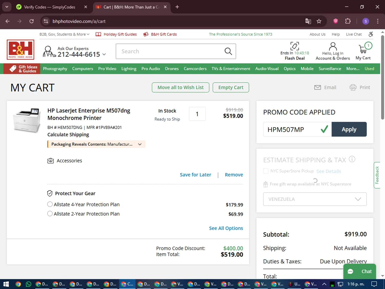385x289 pixels.
Task: Click the quantity input field
Action: click(x=197, y=114)
